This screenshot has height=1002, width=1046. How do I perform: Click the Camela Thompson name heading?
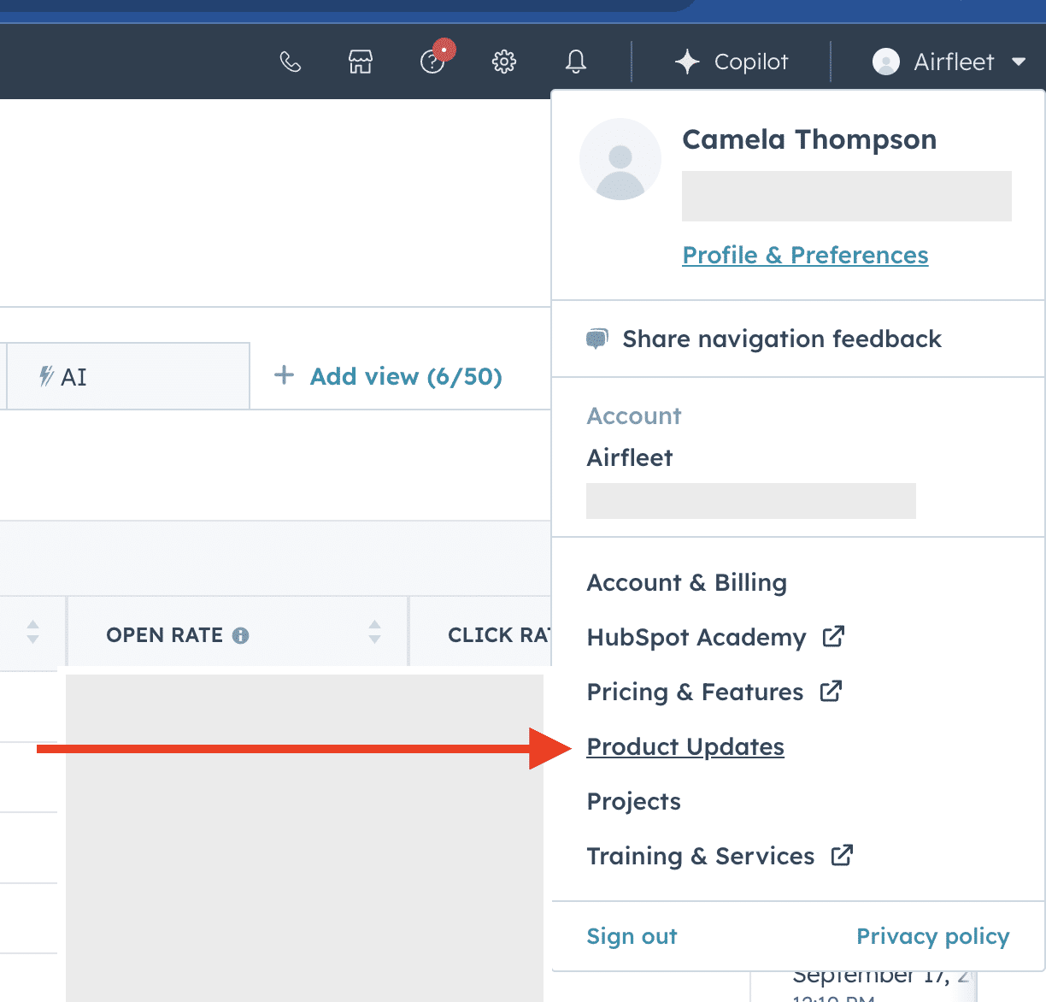click(809, 139)
